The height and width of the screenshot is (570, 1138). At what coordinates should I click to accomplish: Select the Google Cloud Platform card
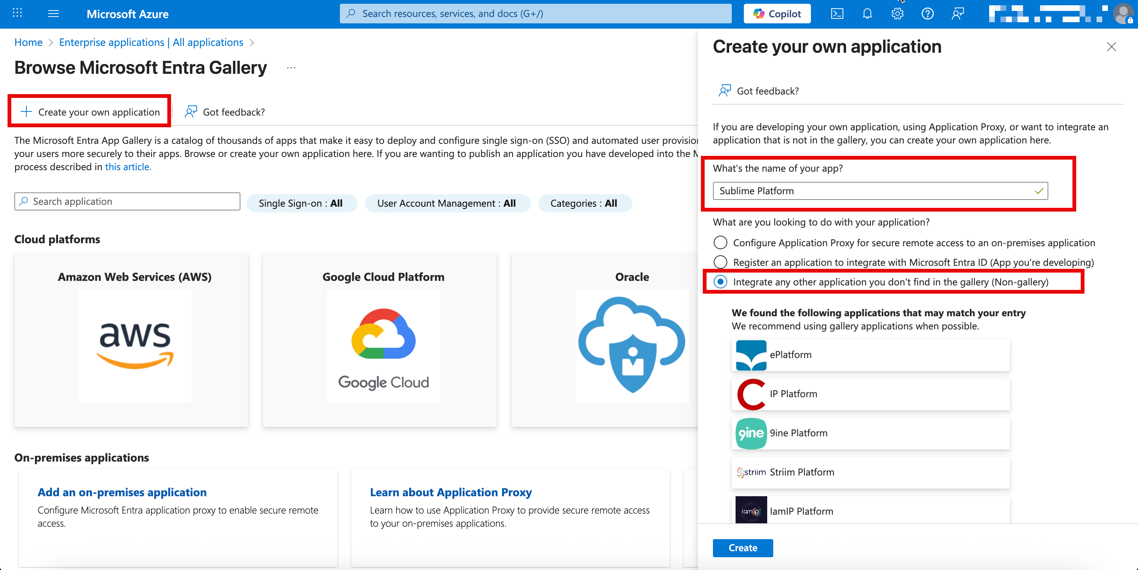pos(380,340)
